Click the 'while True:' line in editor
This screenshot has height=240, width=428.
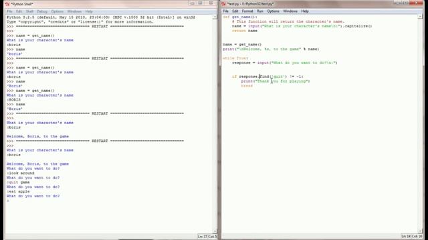point(235,58)
